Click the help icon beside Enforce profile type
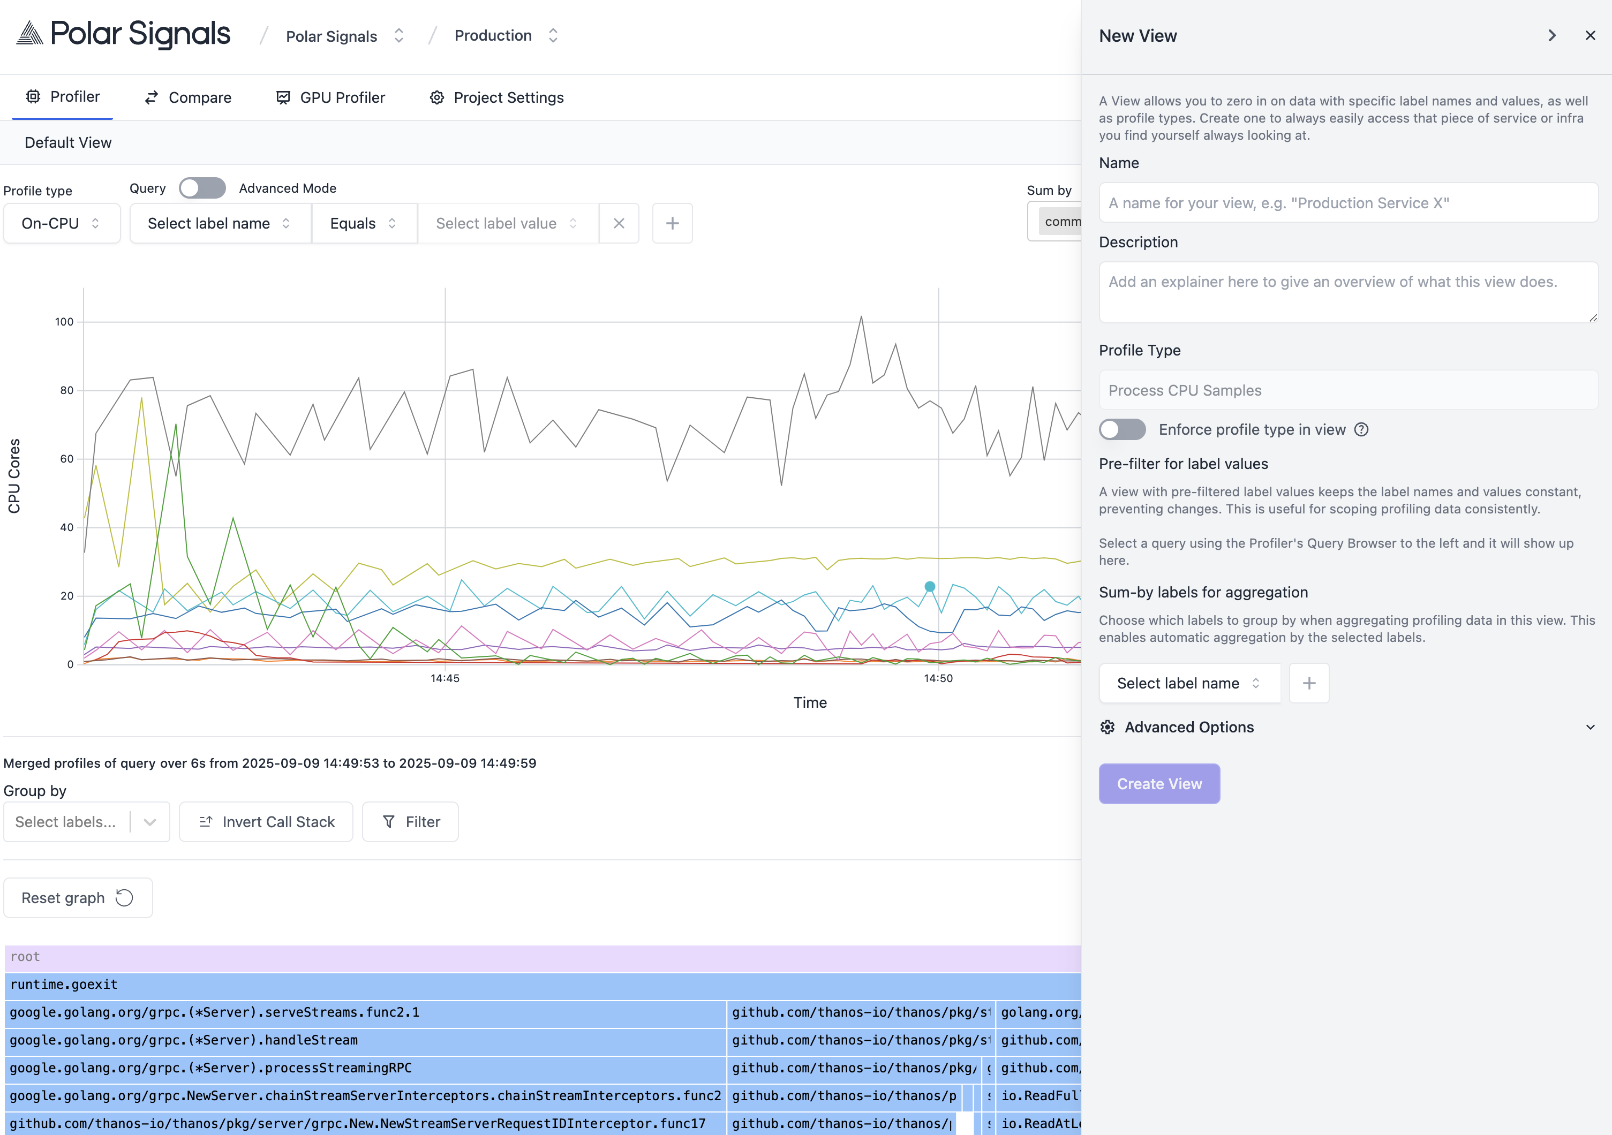 (1361, 429)
